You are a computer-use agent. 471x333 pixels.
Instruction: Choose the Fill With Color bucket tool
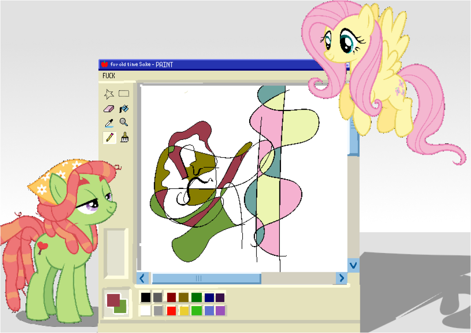click(x=125, y=108)
